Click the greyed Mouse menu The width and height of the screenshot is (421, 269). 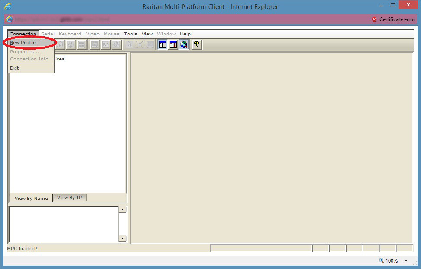(112, 34)
